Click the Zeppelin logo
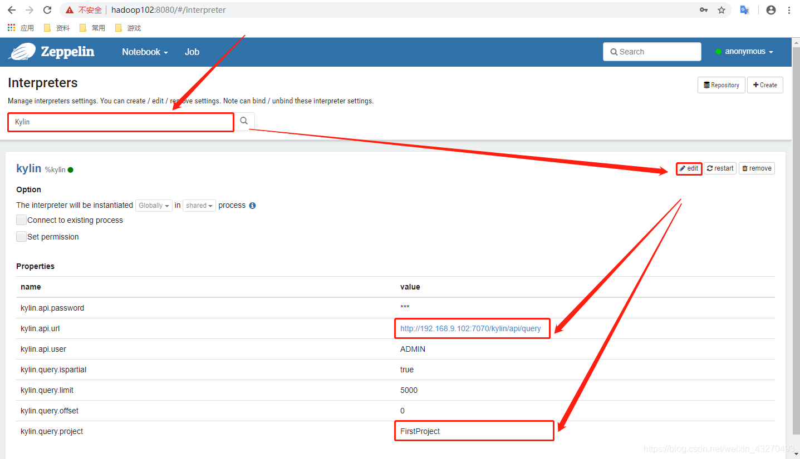This screenshot has width=800, height=459. pos(51,52)
